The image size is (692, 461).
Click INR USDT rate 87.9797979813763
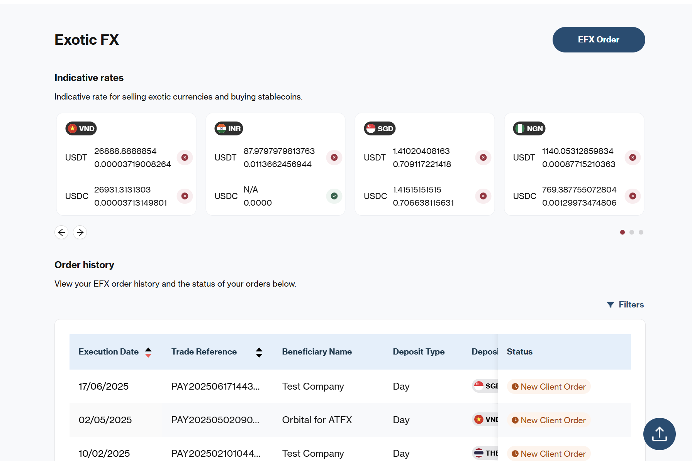pos(279,151)
